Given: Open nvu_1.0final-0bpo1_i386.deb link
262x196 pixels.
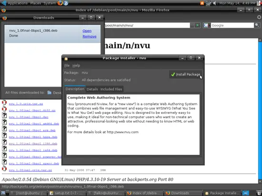Looking at the screenshot, I should coord(33,143).
